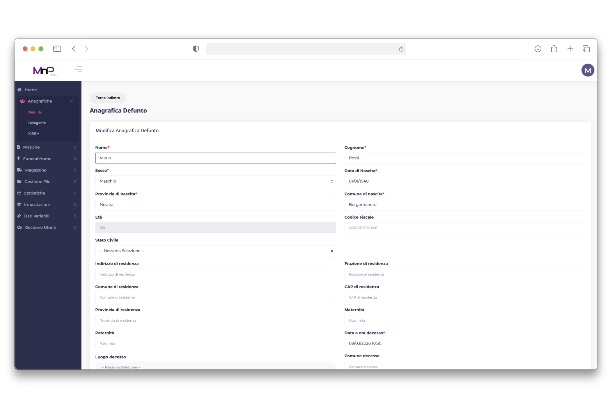This screenshot has width=612, height=408.
Task: Click the MnP logo
Action: tap(44, 70)
